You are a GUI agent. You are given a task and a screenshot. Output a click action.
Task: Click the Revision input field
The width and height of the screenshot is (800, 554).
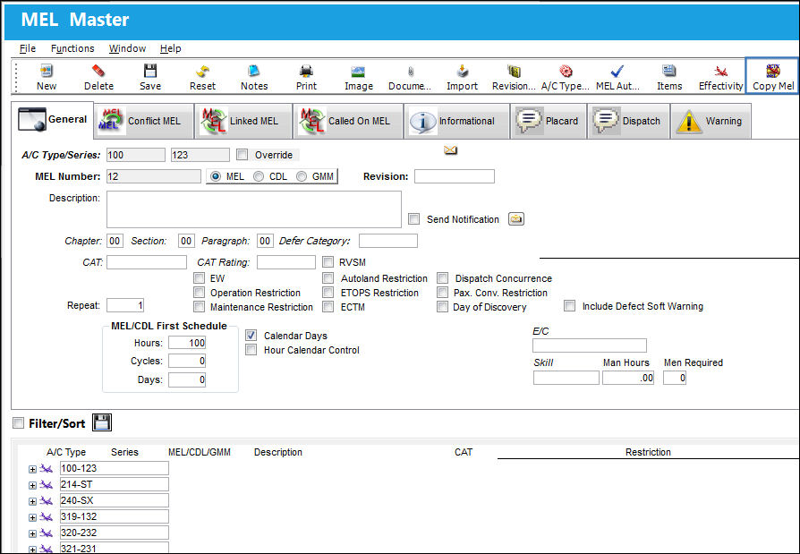point(454,176)
